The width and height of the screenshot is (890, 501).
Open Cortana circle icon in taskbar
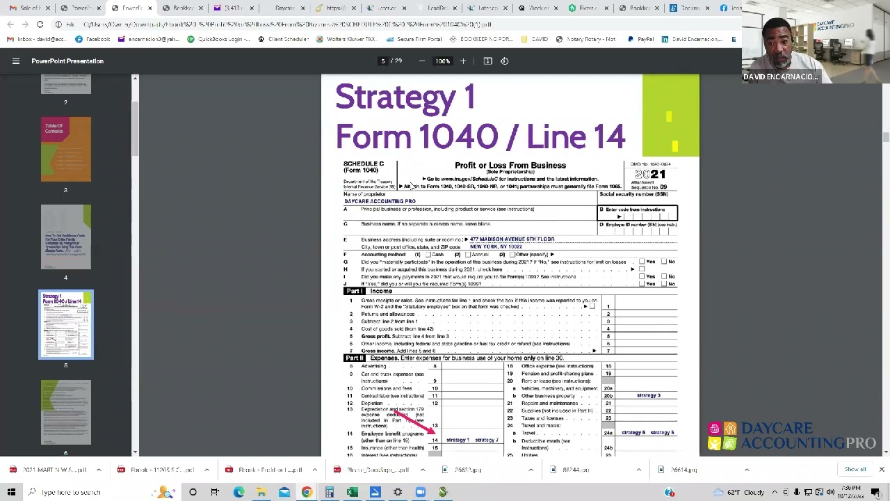click(x=193, y=492)
